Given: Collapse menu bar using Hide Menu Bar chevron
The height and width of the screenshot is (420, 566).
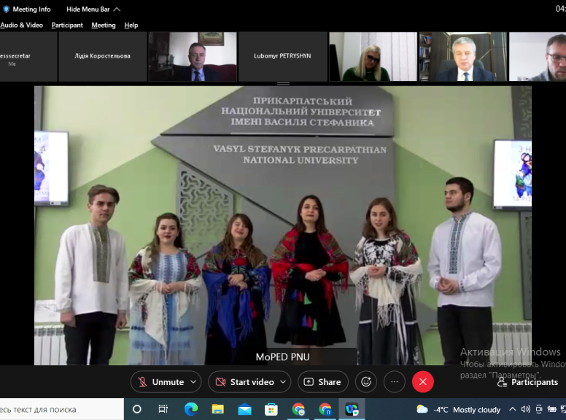Looking at the screenshot, I should (117, 9).
